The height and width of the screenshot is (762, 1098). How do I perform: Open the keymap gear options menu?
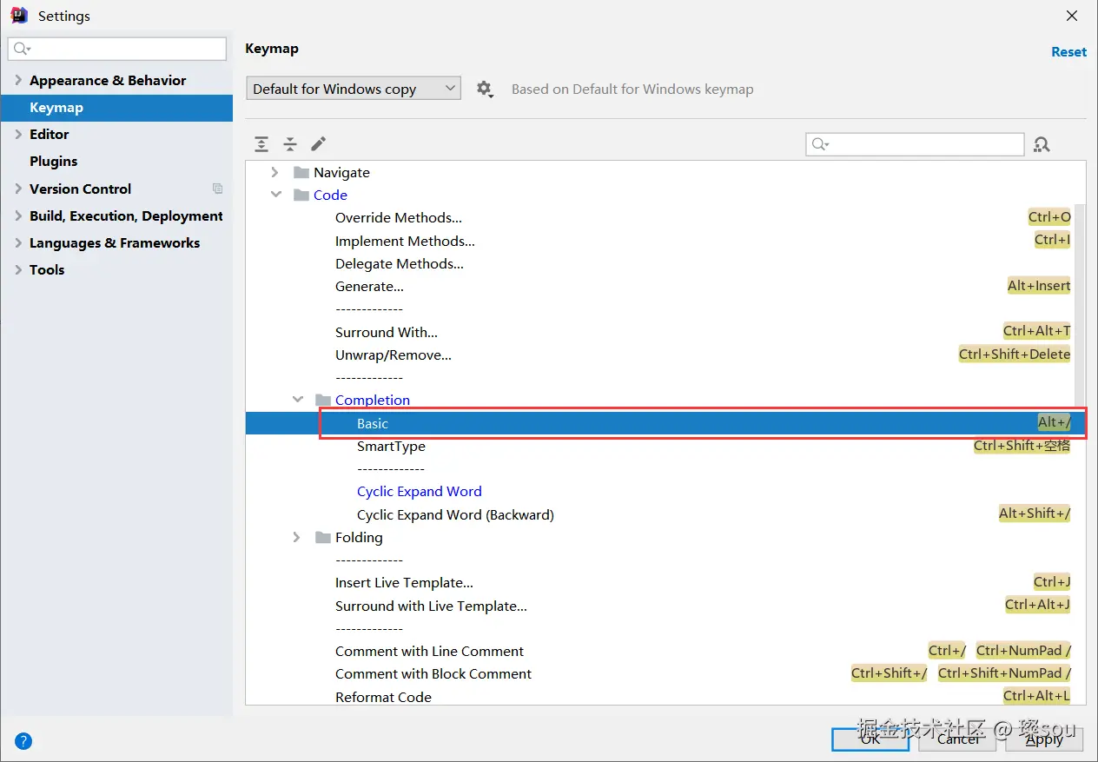[x=485, y=89]
